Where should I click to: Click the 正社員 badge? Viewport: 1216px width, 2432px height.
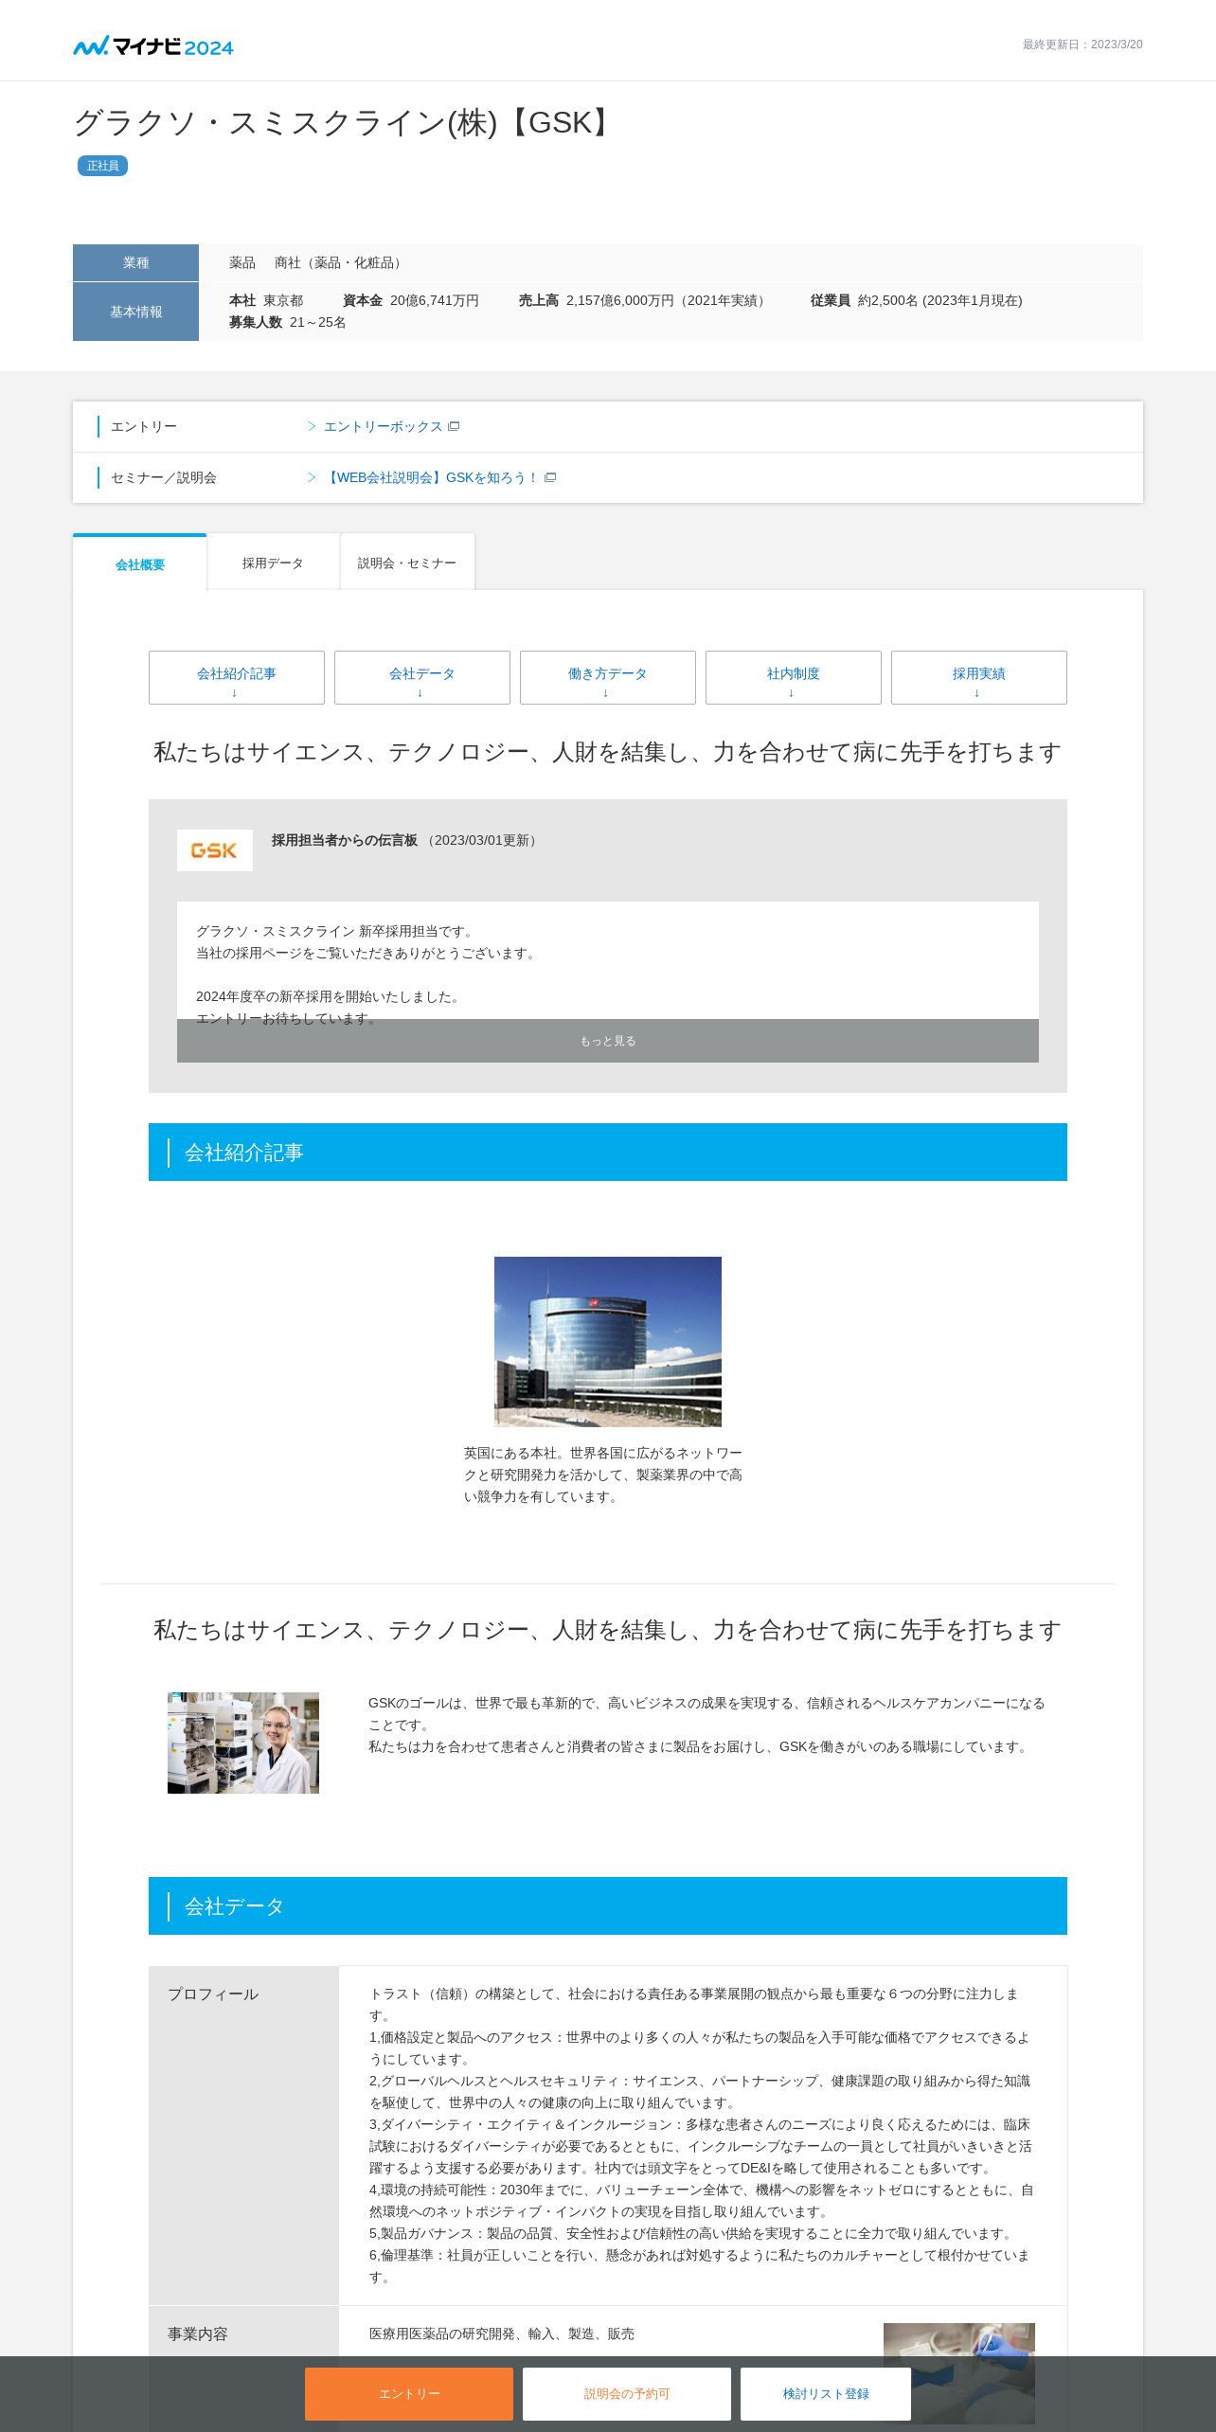[102, 166]
